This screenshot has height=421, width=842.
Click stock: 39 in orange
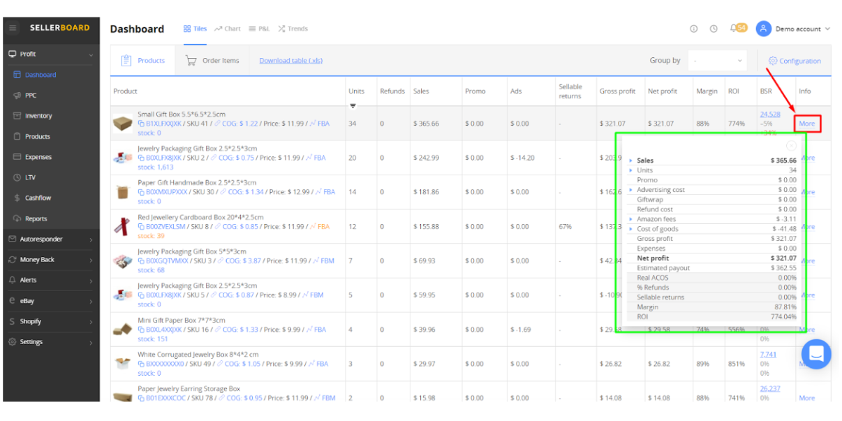[151, 236]
